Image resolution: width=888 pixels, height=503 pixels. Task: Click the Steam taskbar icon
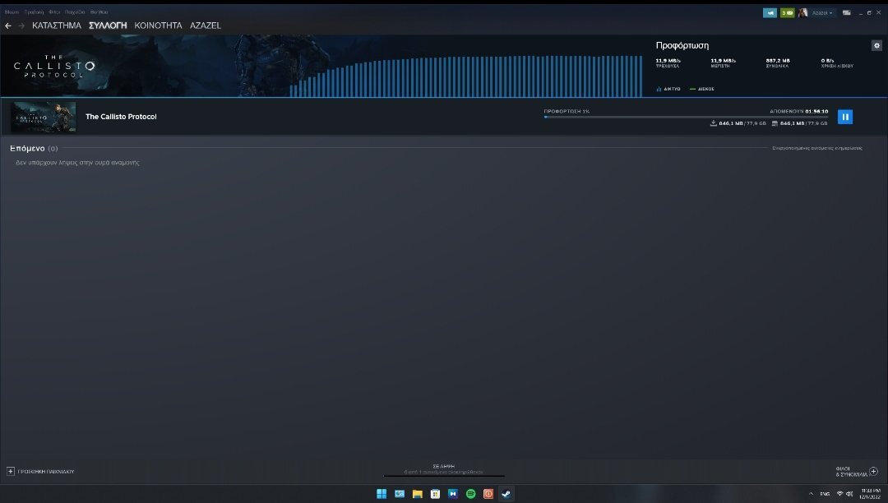[x=506, y=494]
